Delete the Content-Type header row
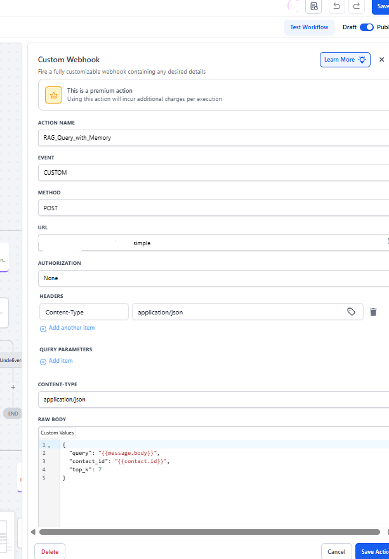The image size is (389, 559). 373,312
